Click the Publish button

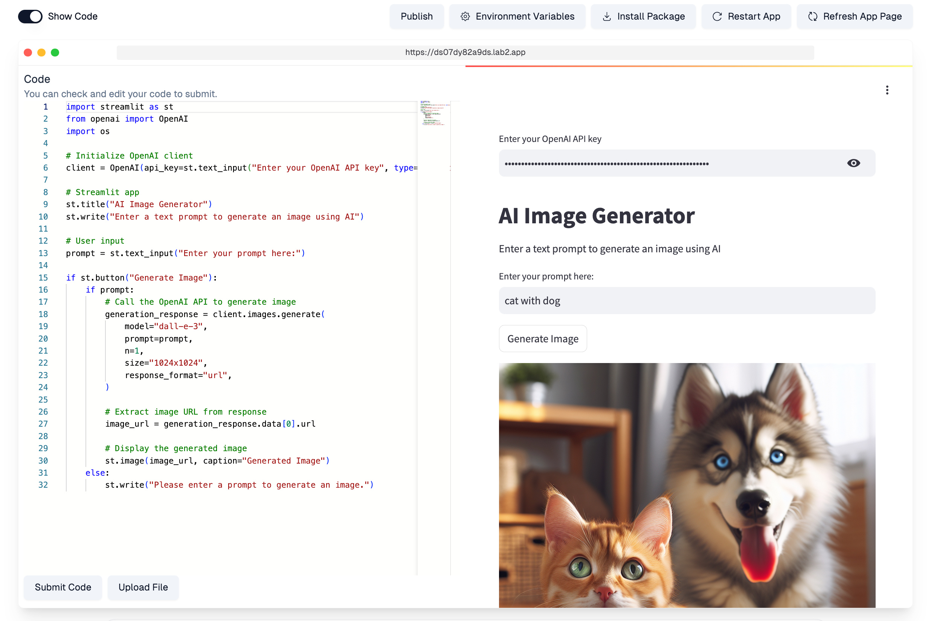tap(416, 16)
